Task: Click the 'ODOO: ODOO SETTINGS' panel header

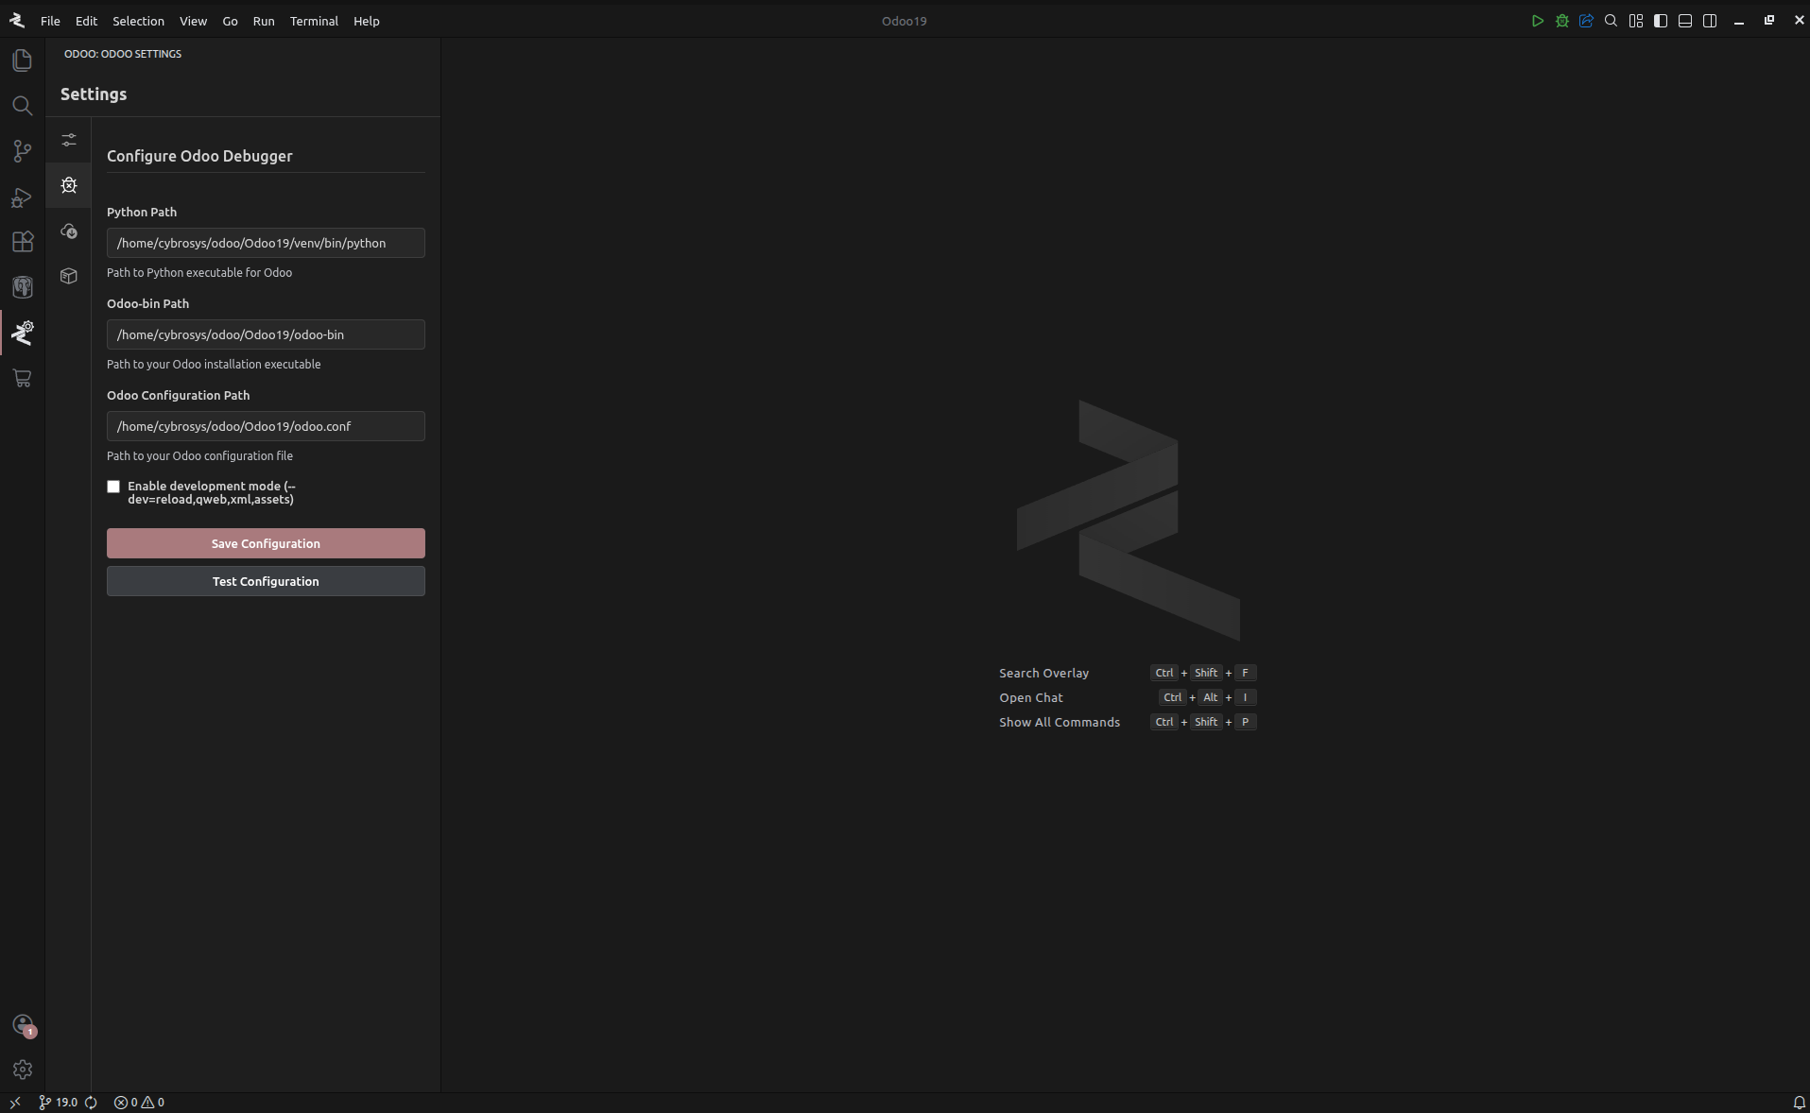Action: tap(123, 54)
